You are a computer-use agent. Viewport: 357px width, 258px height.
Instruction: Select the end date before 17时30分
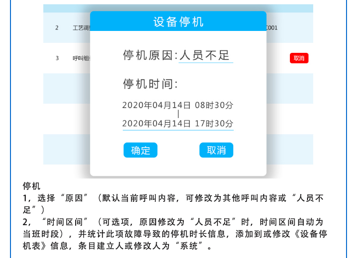coord(157,123)
